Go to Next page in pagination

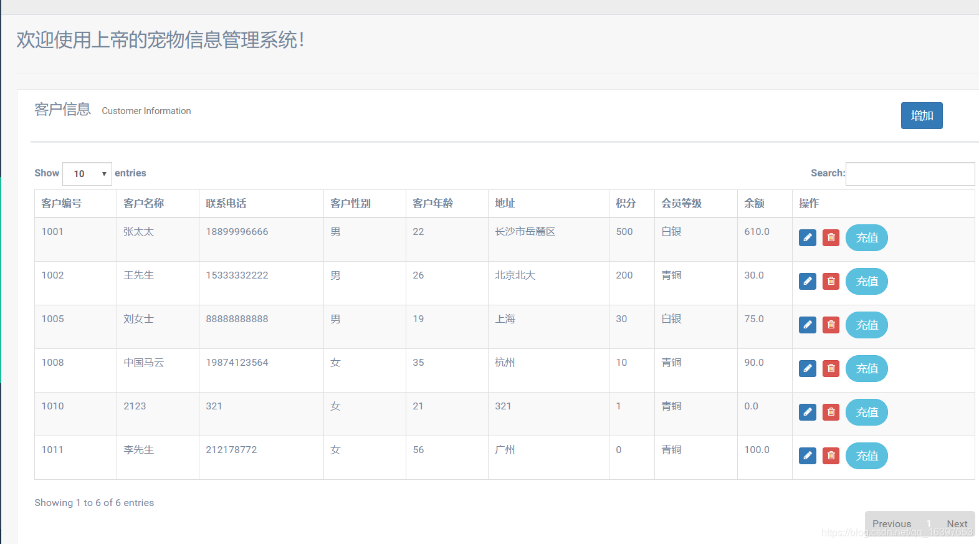(957, 523)
